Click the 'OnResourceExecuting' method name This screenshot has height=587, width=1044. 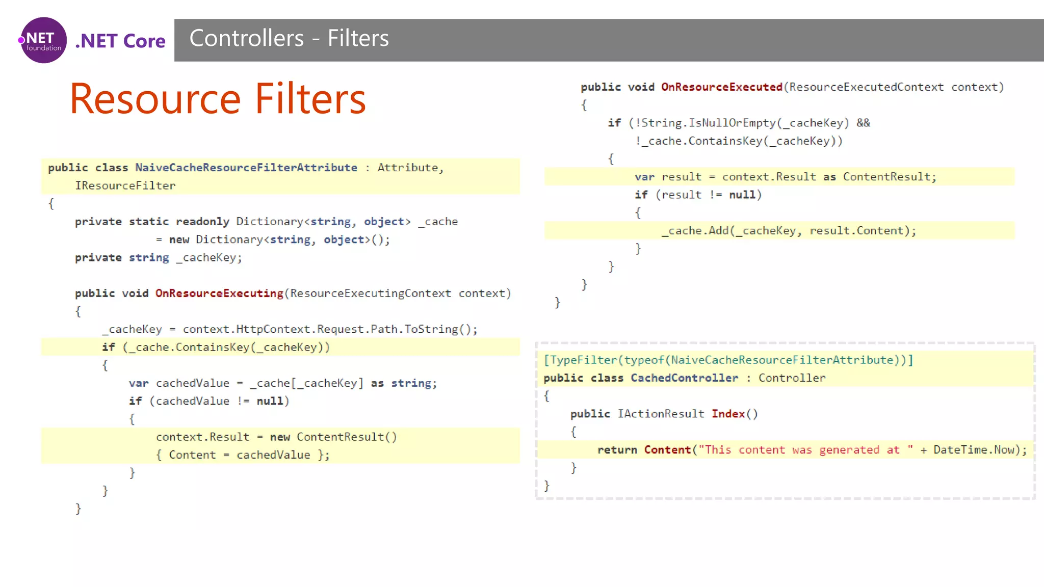pos(219,293)
